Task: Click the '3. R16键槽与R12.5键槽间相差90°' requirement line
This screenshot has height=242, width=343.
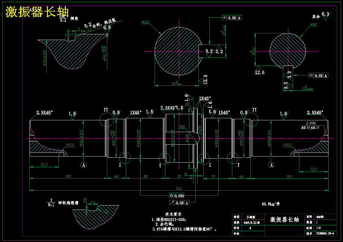Action: (x=185, y=229)
